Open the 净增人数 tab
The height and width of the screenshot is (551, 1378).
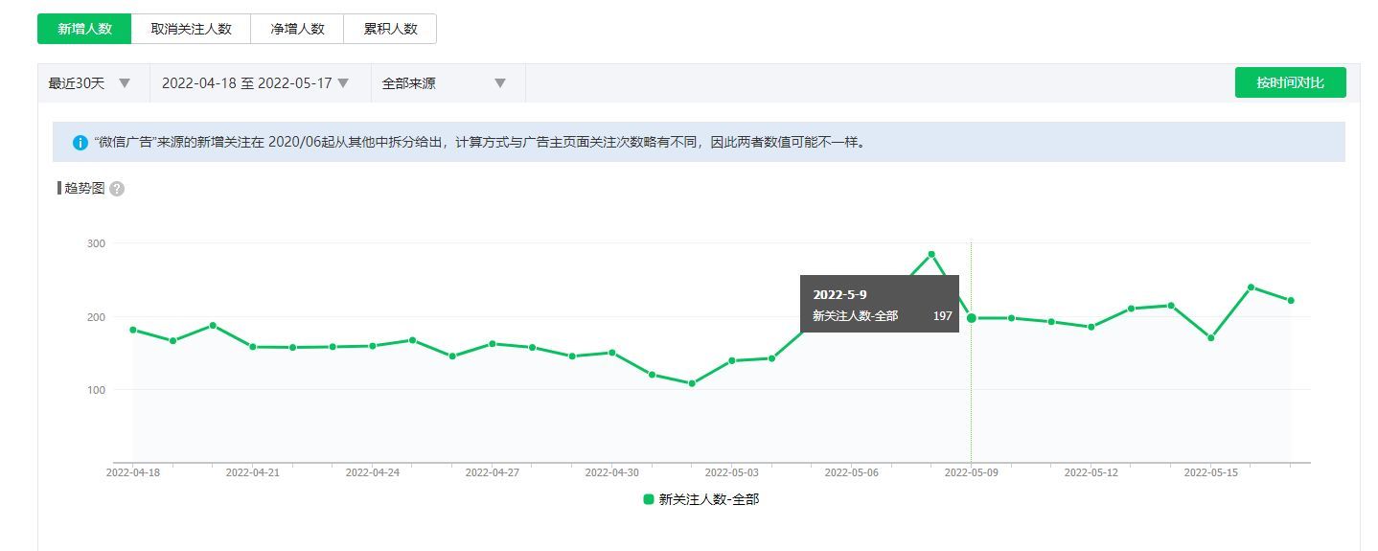click(x=297, y=29)
